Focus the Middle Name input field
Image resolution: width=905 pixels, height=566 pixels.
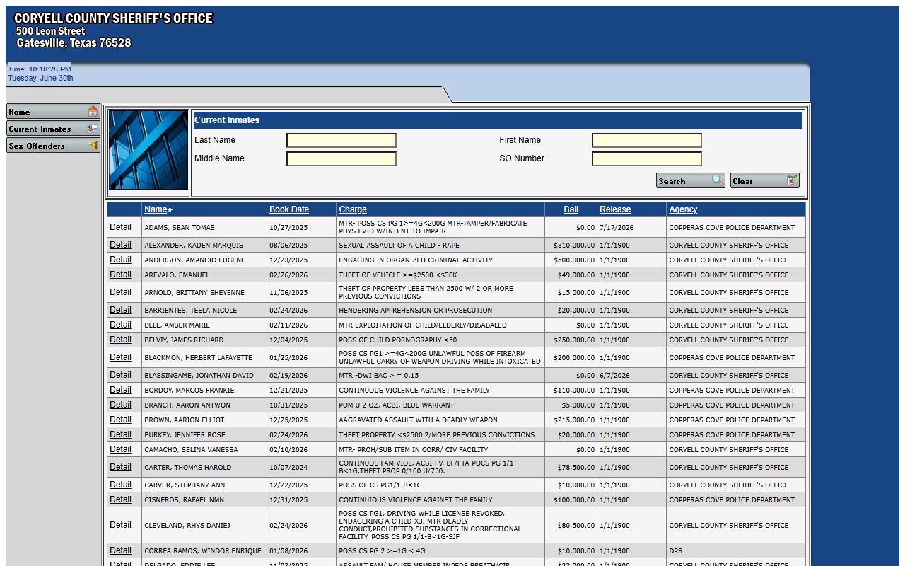pyautogui.click(x=341, y=158)
